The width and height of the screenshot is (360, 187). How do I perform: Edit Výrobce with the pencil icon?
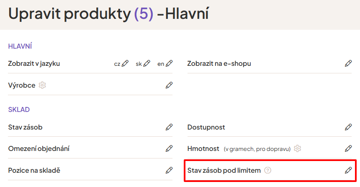click(169, 86)
